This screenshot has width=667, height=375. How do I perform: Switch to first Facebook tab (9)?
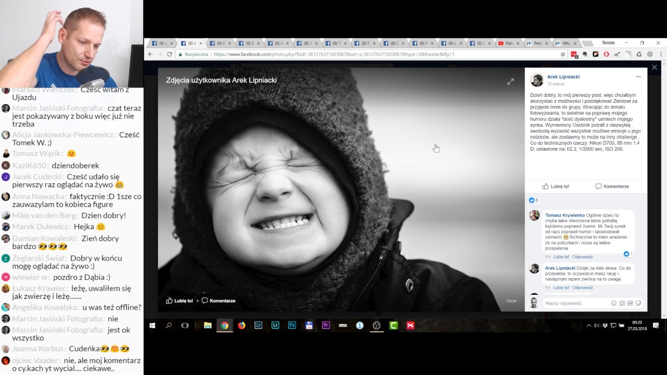[x=161, y=43]
